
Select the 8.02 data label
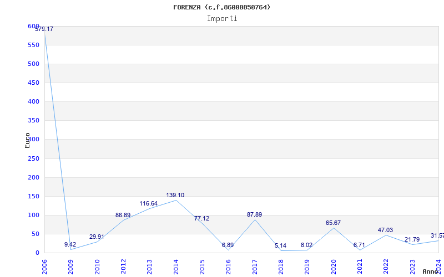click(x=307, y=245)
